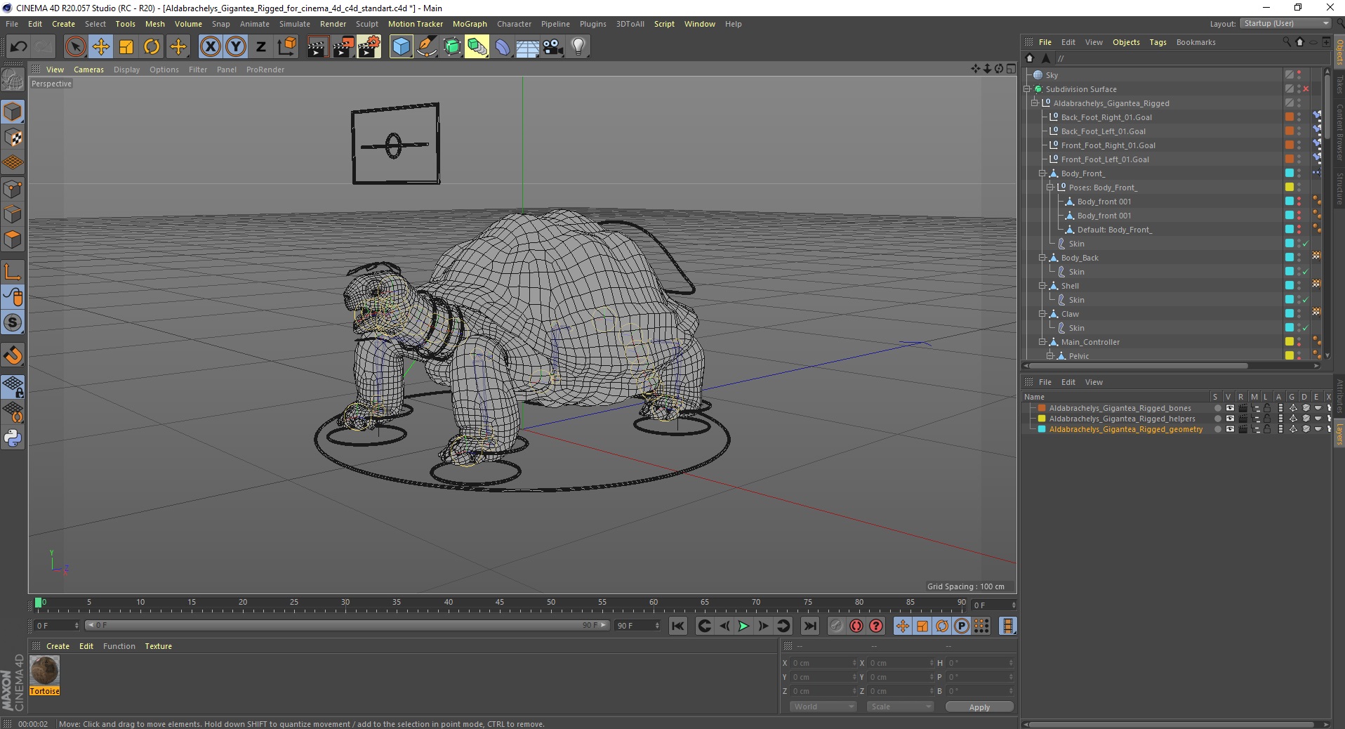Open the World coordinate dropdown
Screen dimensions: 1345x729
coord(823,707)
